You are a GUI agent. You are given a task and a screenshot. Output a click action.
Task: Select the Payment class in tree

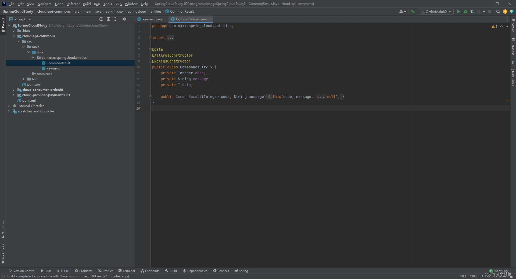[x=53, y=68]
